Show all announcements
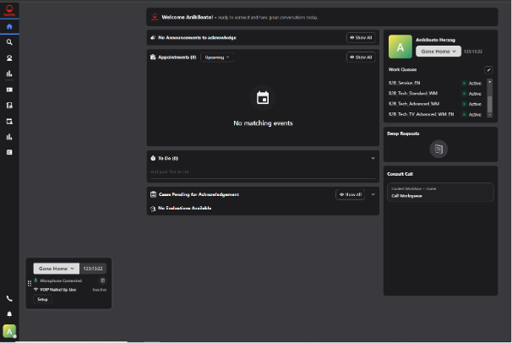512x343 pixels. [360, 37]
